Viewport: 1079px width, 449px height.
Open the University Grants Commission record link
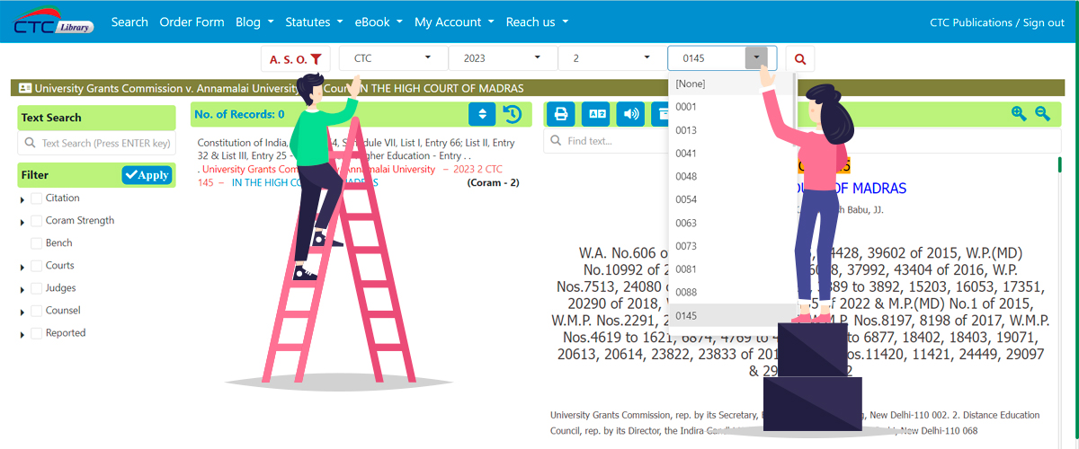click(x=319, y=169)
